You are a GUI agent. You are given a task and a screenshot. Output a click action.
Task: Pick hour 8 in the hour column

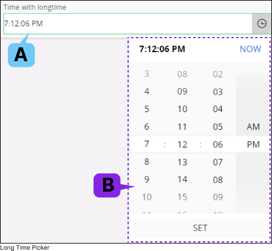click(x=147, y=162)
